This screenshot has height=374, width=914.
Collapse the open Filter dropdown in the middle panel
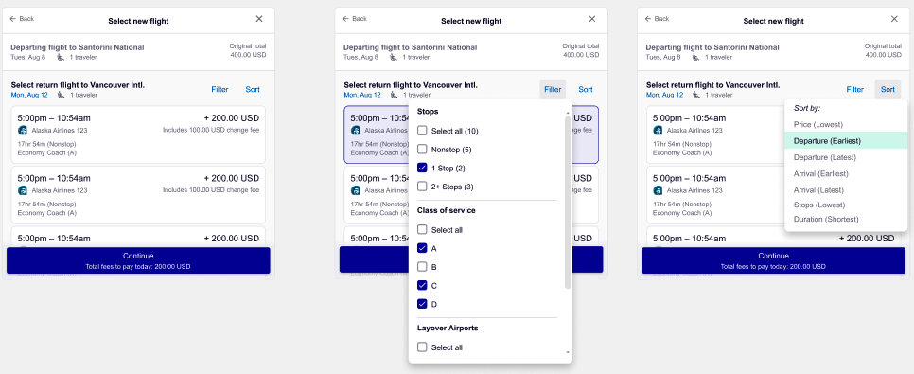(553, 89)
